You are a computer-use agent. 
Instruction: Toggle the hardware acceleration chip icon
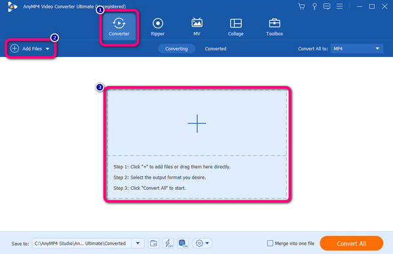click(x=183, y=244)
